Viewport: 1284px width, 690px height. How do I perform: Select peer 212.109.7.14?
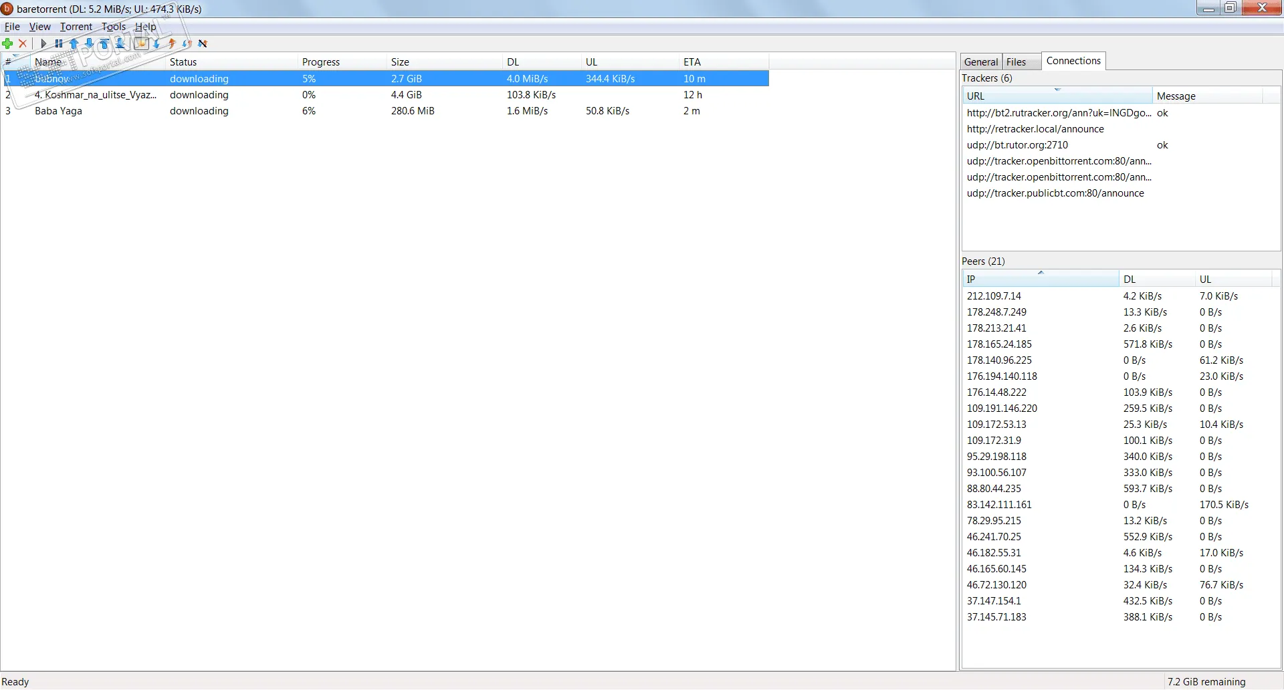(x=1117, y=296)
